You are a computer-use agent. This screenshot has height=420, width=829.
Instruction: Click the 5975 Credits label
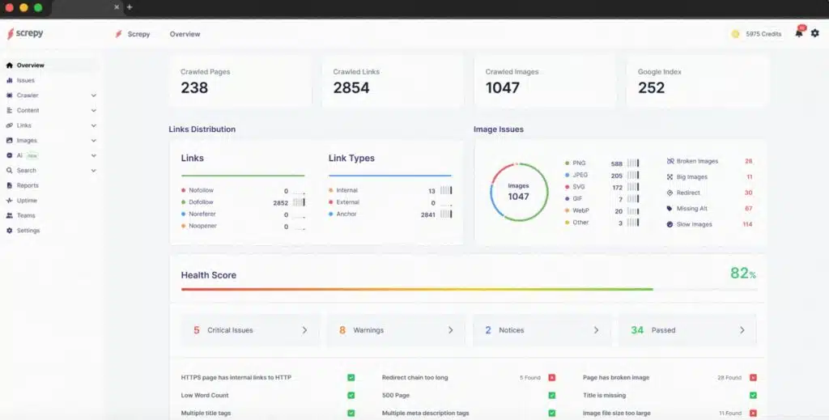[x=763, y=34]
